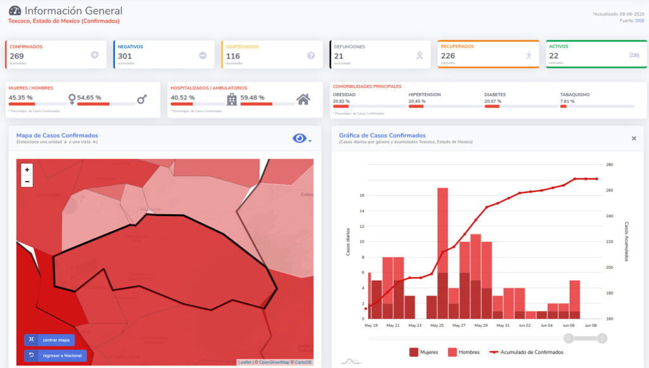Click the plus icon on Confirmados card
This screenshot has height=368, width=649.
tap(95, 55)
